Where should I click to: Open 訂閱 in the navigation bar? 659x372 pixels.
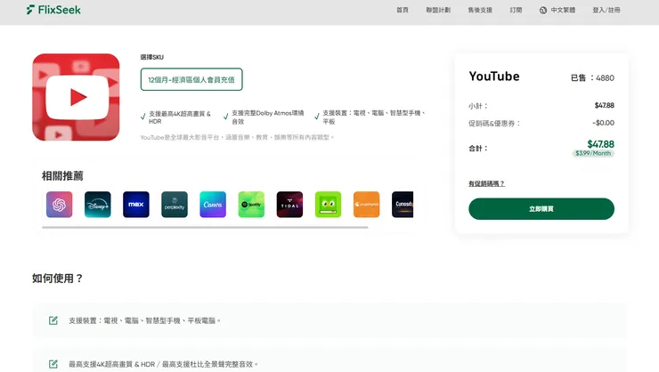516,10
